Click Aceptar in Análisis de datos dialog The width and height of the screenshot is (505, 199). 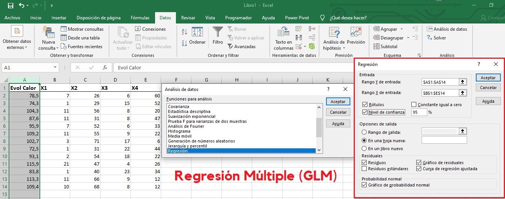(338, 102)
